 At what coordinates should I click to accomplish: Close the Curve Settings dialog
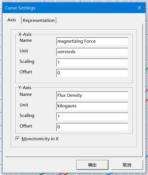[x=139, y=8]
